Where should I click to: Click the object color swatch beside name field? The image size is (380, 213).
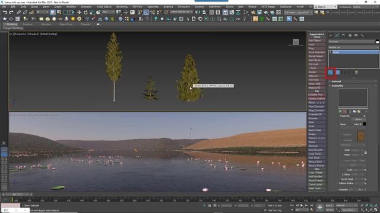378,41
